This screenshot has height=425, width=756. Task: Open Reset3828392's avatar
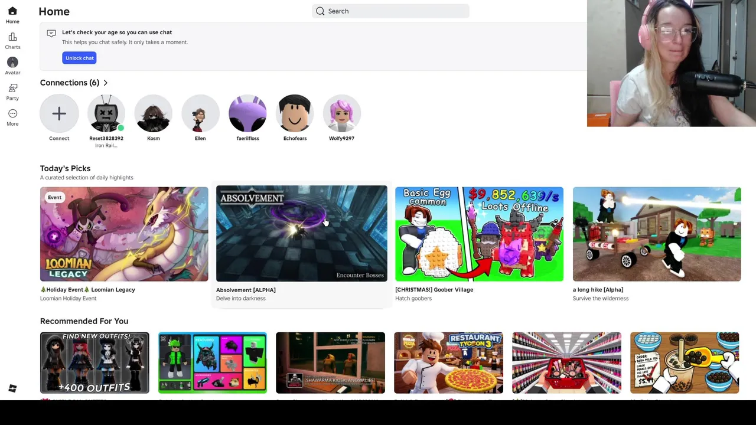click(106, 113)
